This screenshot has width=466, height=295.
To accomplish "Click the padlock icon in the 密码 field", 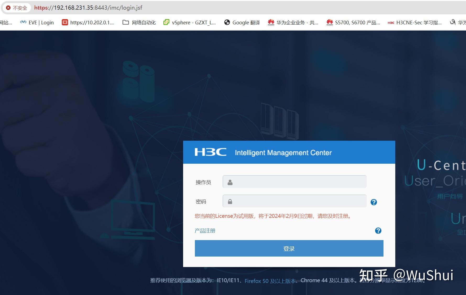I will coord(230,201).
